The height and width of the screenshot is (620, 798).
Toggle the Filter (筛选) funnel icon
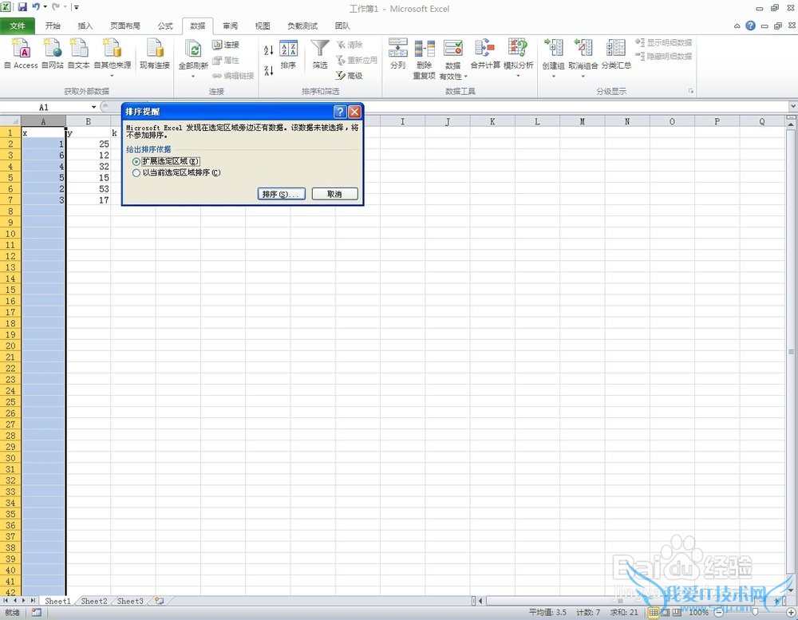[x=320, y=49]
